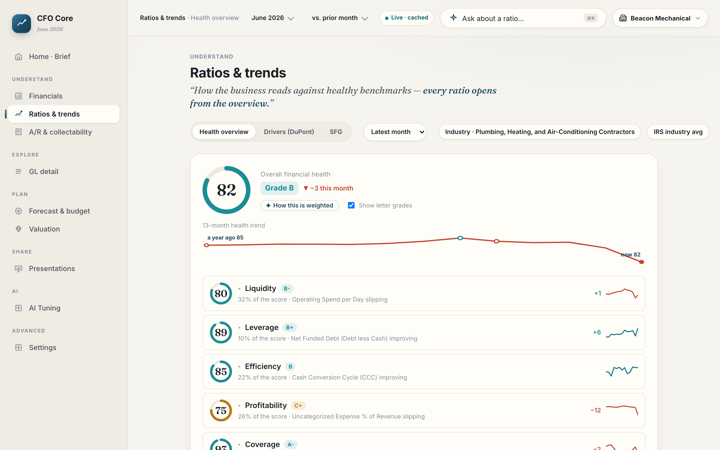Viewport: 720px width, 450px height.
Task: Click the Profitability C+ grade badge
Action: tap(298, 406)
